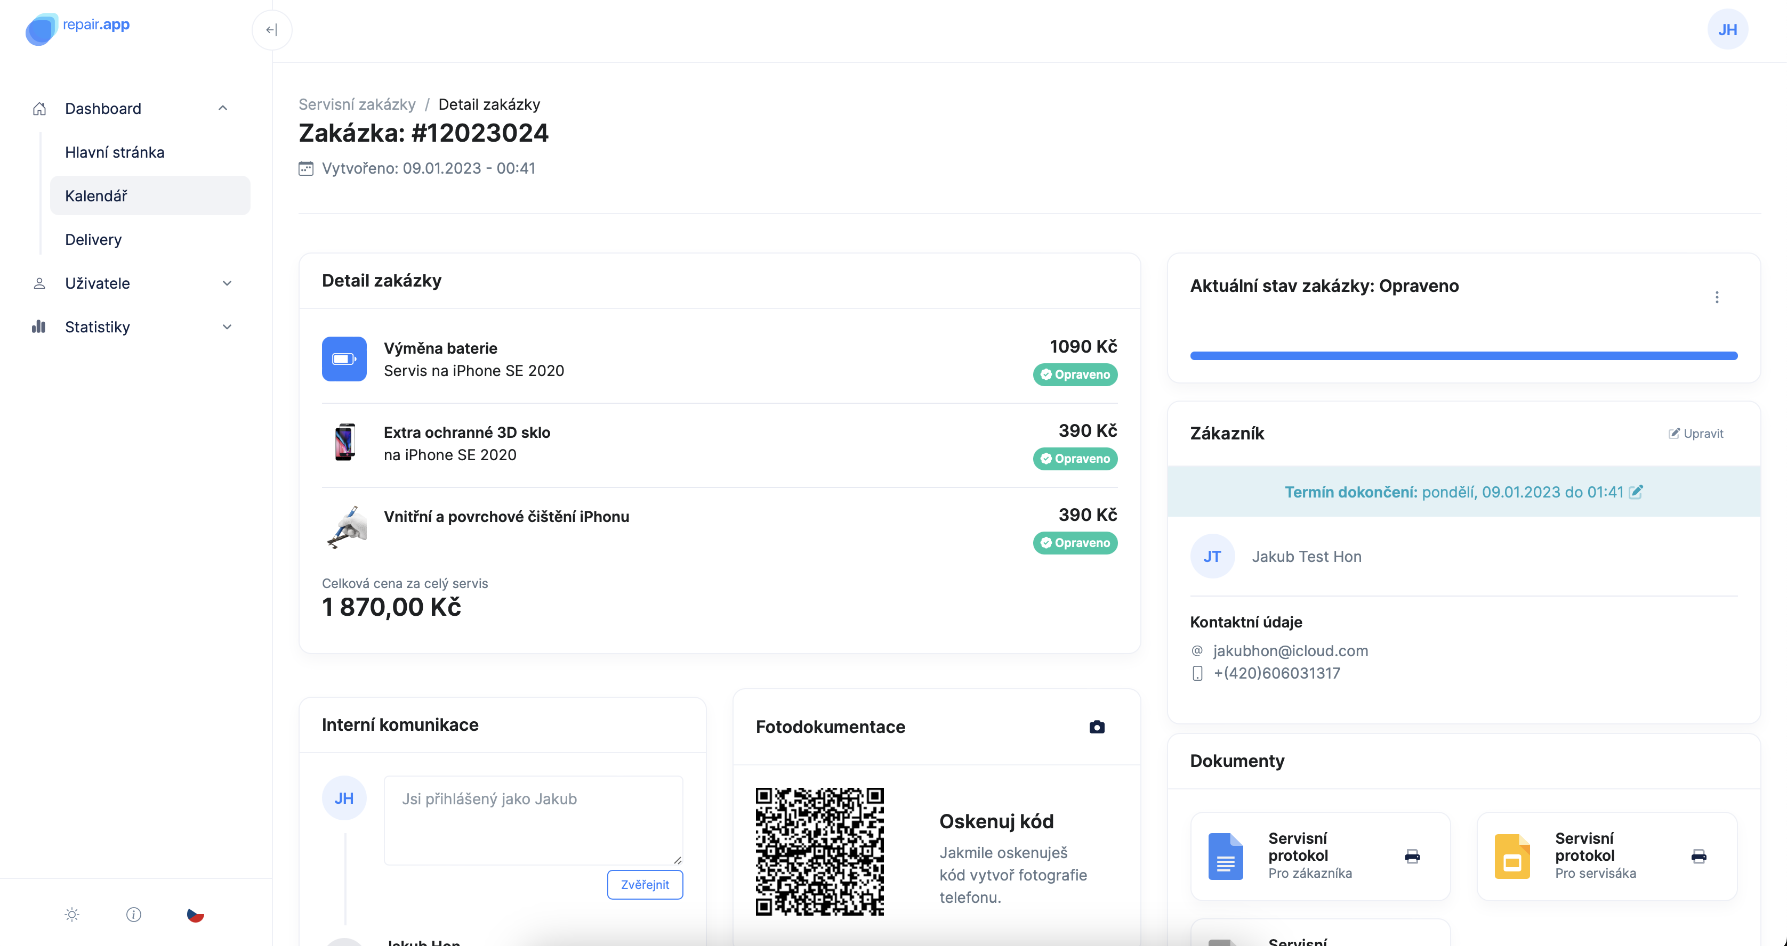The width and height of the screenshot is (1787, 946).
Task: Click the Statistiky bar chart icon
Action: tap(39, 327)
